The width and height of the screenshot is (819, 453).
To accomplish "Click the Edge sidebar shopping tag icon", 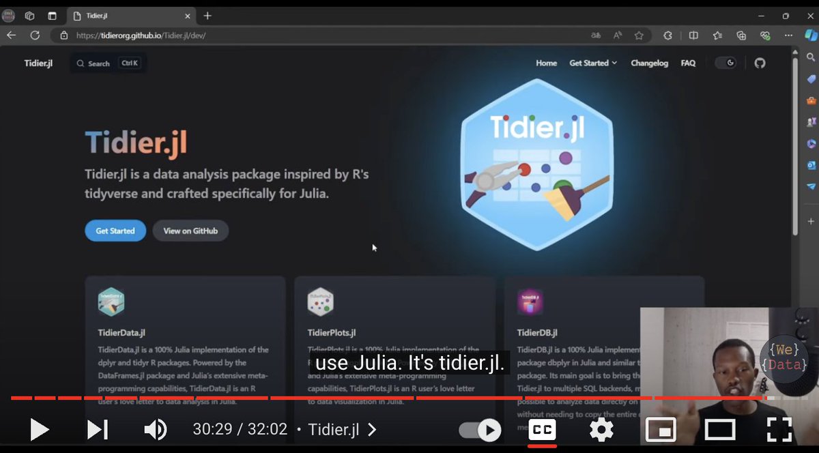I will 811,79.
